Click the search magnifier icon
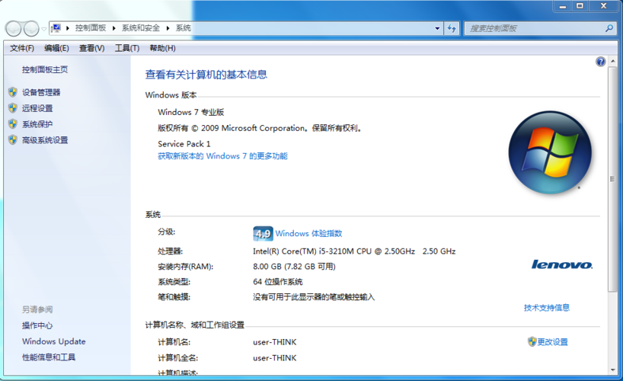The image size is (623, 381). point(609,28)
